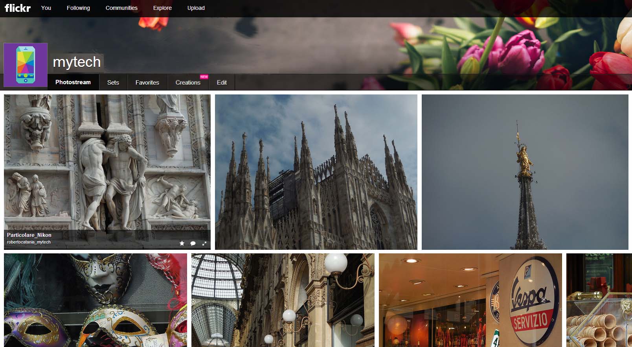Open the glass dome gallery photo
The width and height of the screenshot is (632, 347).
283,300
